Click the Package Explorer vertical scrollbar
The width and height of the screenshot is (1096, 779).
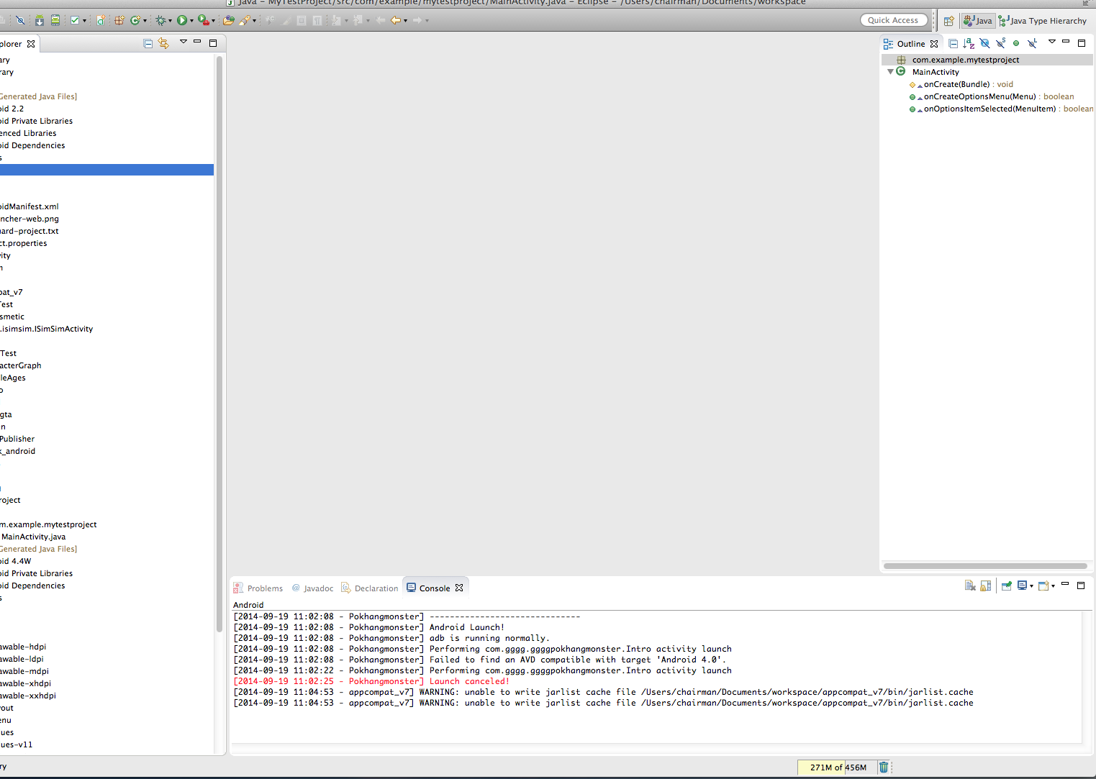pyautogui.click(x=219, y=345)
